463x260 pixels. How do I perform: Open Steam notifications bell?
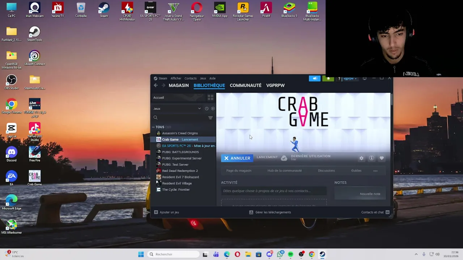click(328, 78)
